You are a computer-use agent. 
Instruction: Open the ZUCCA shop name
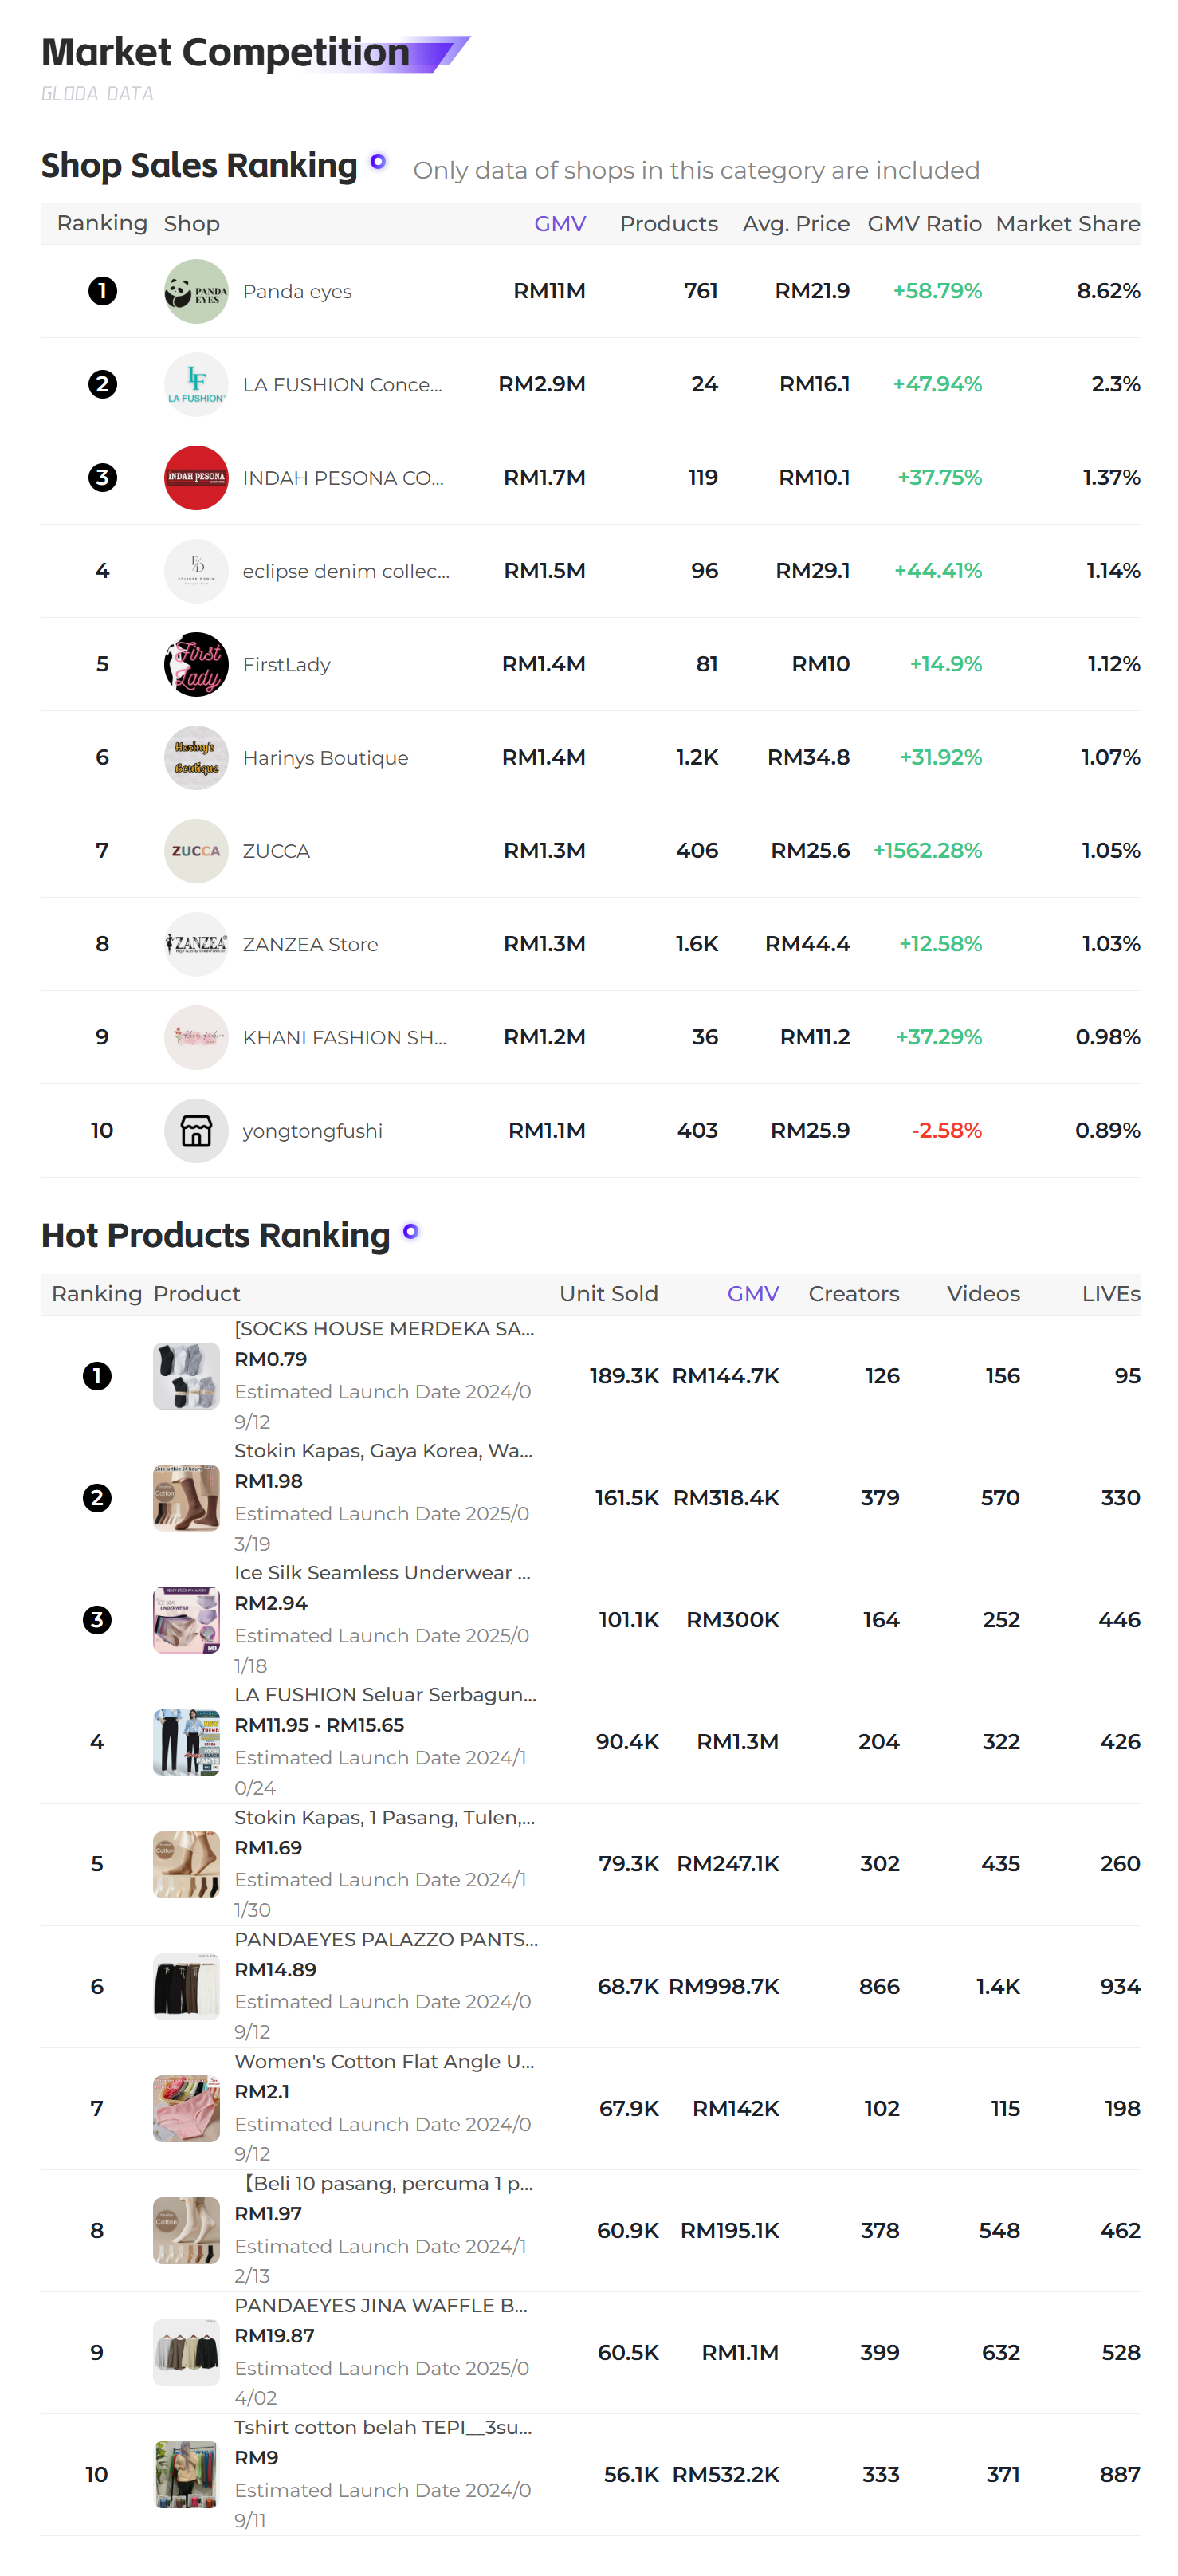[276, 851]
